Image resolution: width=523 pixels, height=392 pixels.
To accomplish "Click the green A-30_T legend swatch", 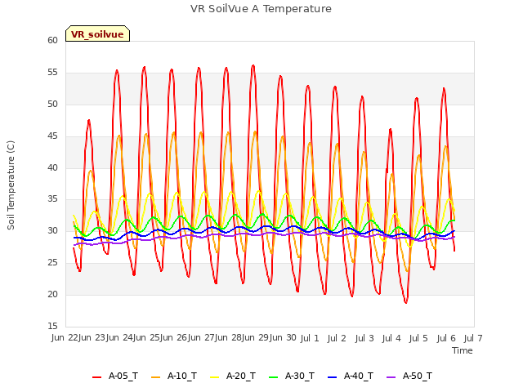I will 273,377.
